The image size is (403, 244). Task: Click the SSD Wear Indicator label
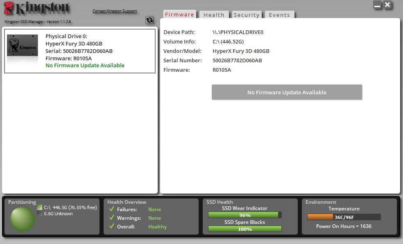click(x=245, y=208)
